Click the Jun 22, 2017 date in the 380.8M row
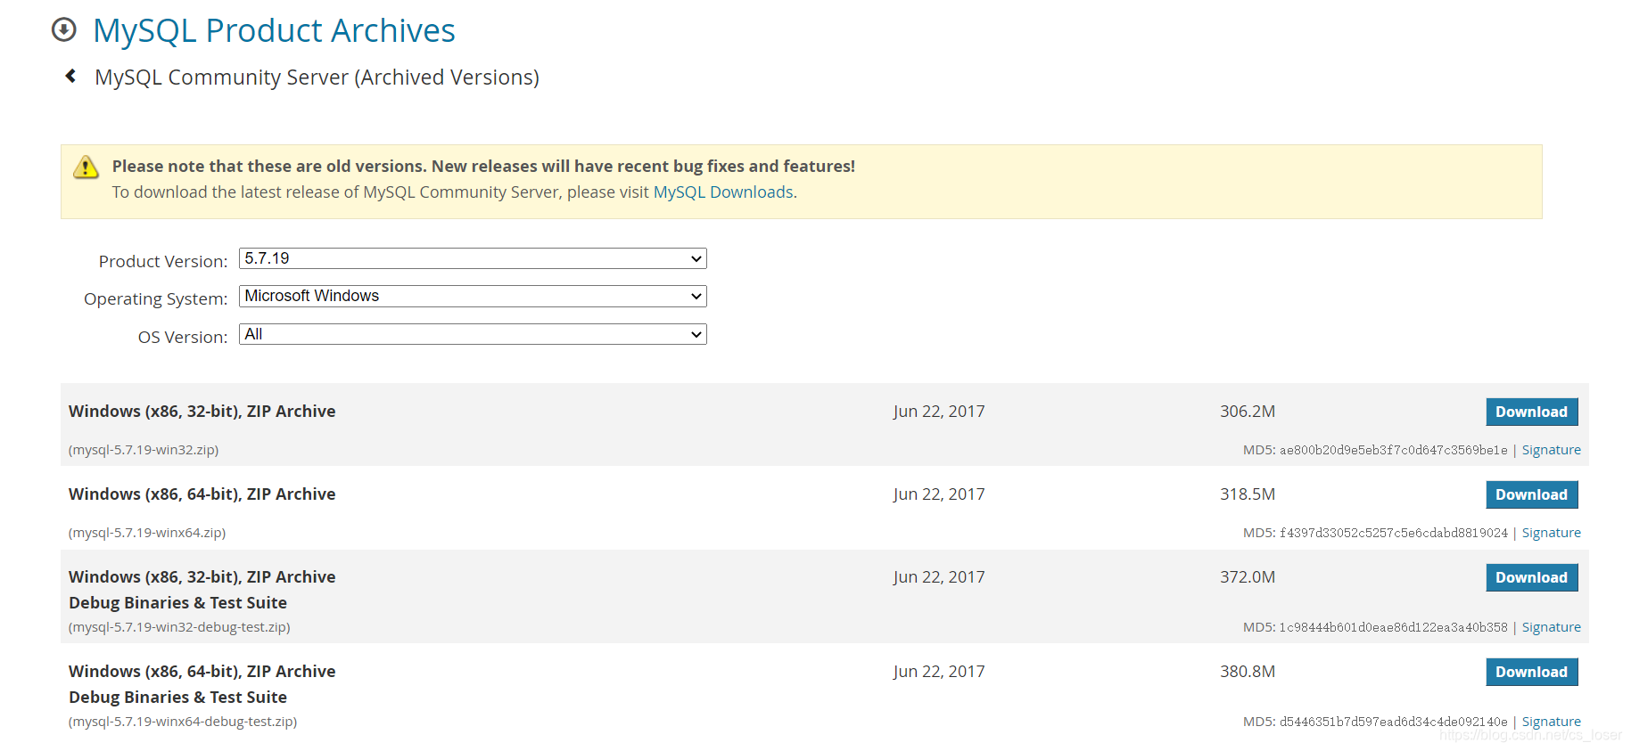Viewport: 1631px width, 751px height. pyautogui.click(x=939, y=672)
